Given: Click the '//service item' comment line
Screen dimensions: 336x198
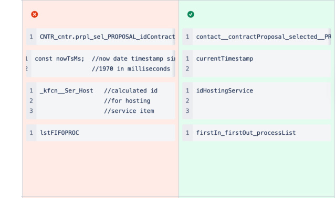Looking at the screenshot, I should pos(129,111).
